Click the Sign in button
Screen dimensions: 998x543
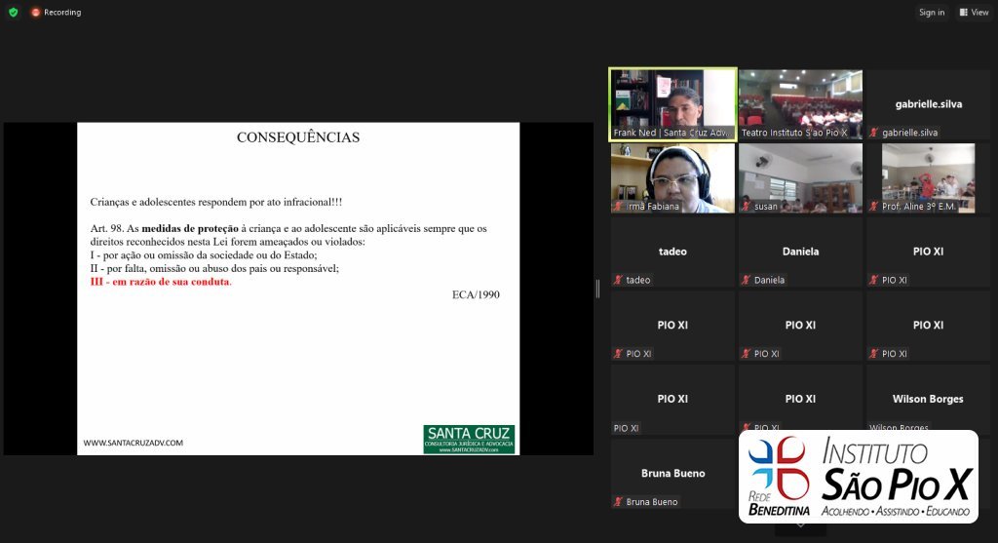(932, 13)
